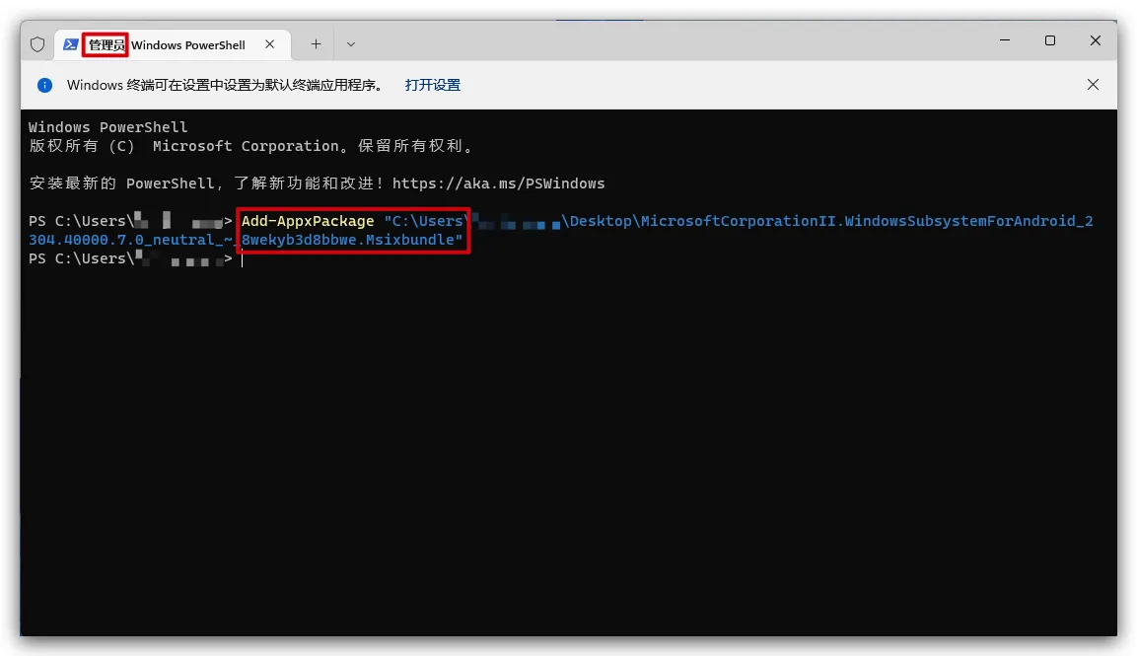Viewport: 1137px width, 656px height.
Task: Click the notification message about default terminal
Action: tap(225, 85)
